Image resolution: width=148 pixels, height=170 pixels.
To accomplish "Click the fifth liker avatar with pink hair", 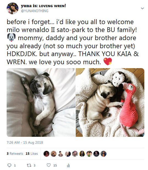I will [75, 154].
